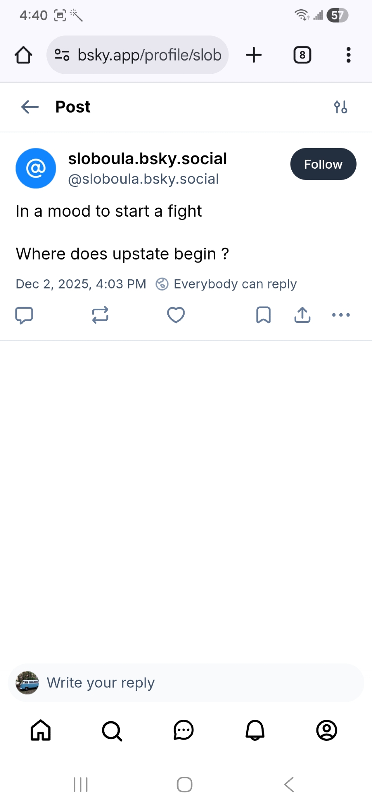Open the Profile tab in bottom navigation
Screen dimensions: 372x807
pos(327,730)
